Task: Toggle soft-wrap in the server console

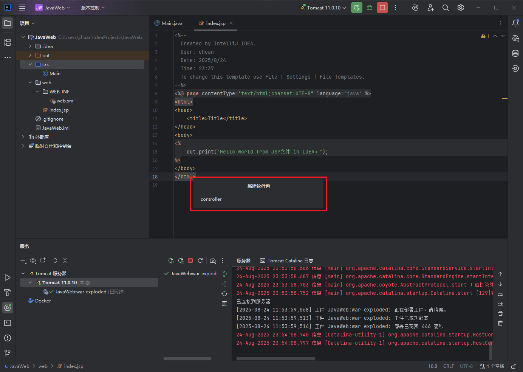Action: coord(500,294)
